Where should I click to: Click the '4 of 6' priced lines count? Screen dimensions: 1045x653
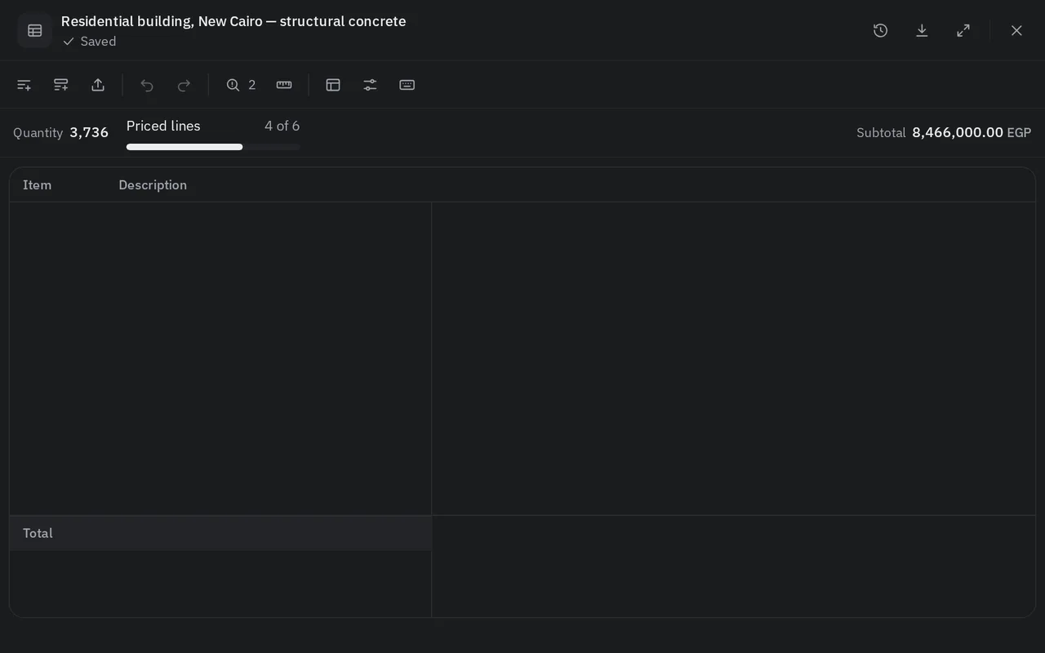click(282, 126)
